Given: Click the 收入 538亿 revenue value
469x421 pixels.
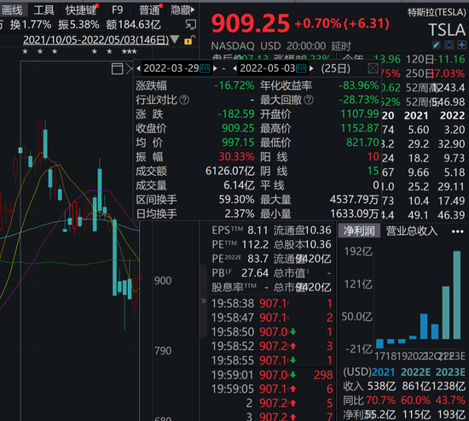Looking at the screenshot, I should [x=382, y=386].
